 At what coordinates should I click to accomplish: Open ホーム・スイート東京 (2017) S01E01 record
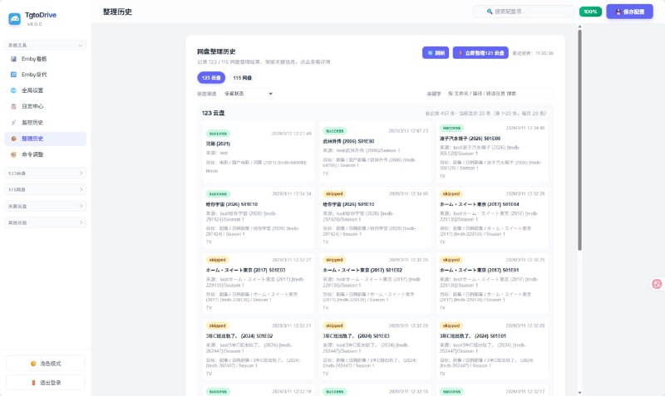click(492, 283)
